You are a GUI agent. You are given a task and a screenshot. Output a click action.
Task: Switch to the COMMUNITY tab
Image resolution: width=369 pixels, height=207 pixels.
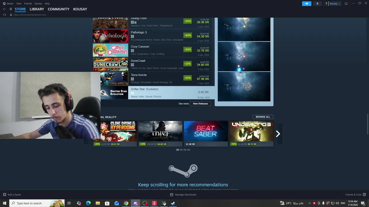[x=59, y=9]
